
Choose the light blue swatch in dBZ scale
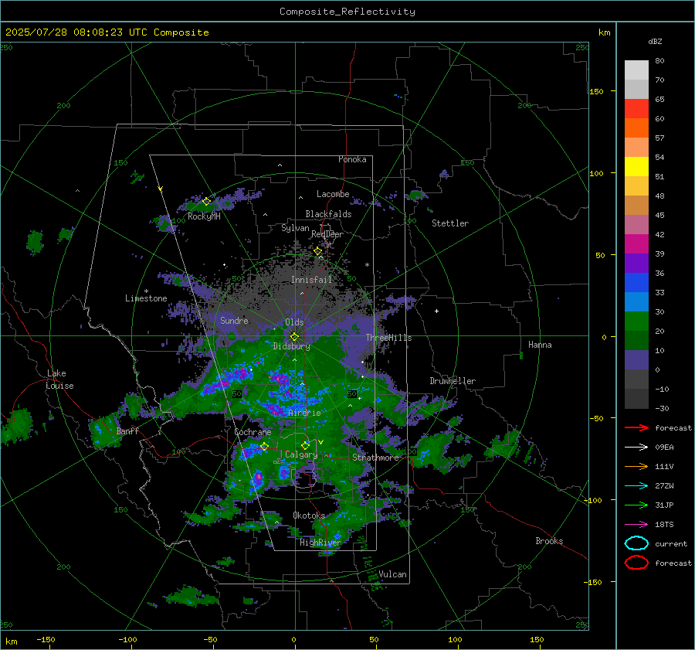tap(636, 302)
